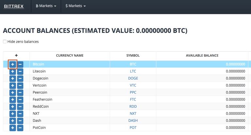Sort by Available Balance column header
This screenshot has height=135, width=251.
click(202, 56)
